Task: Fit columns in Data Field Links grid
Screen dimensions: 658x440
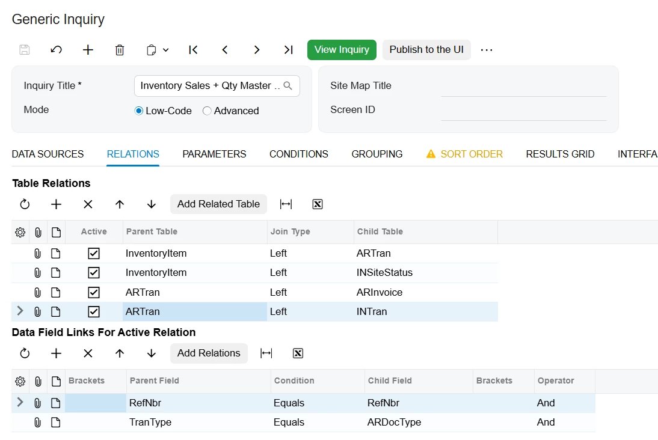Action: click(x=266, y=353)
